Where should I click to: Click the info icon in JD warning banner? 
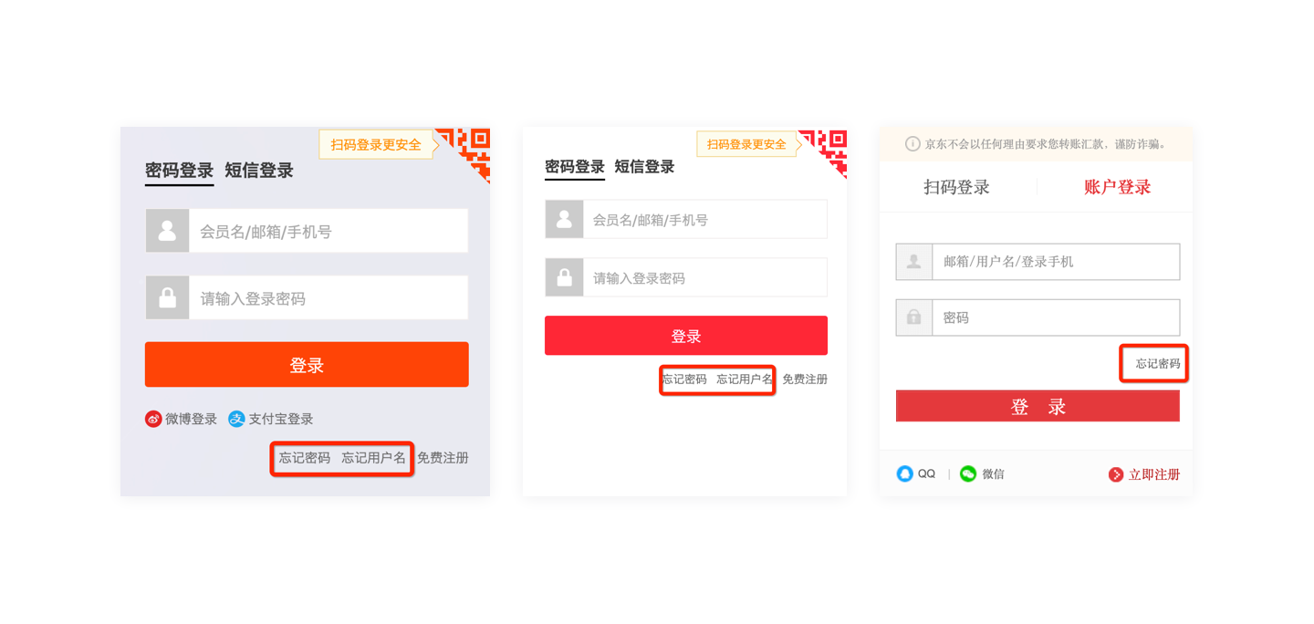click(912, 144)
